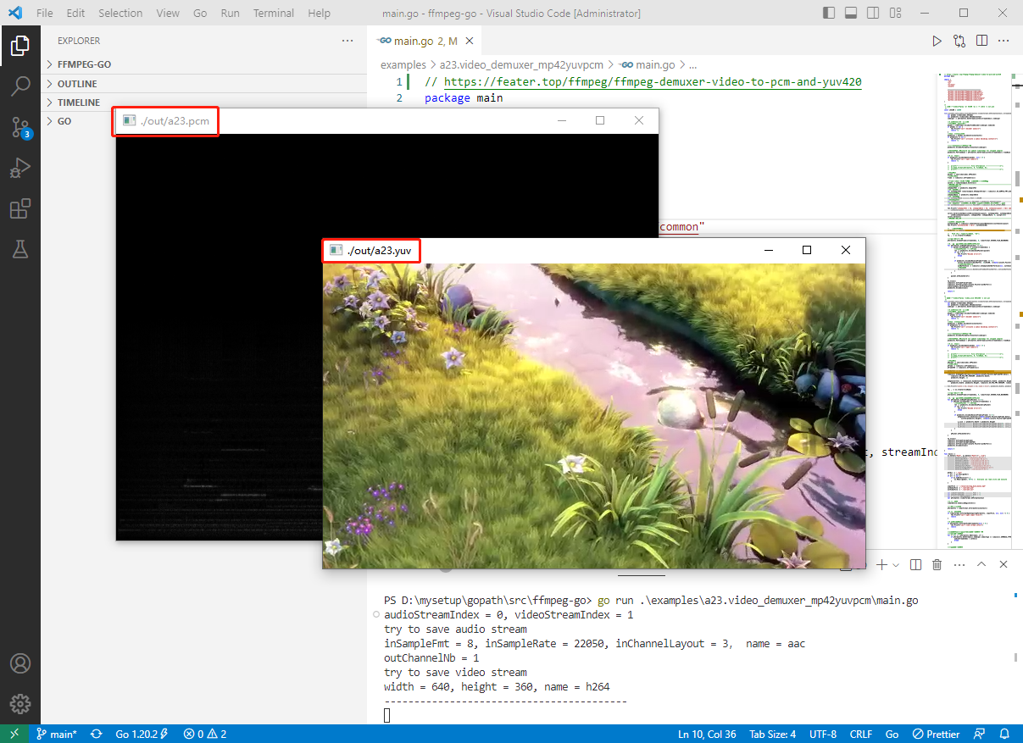Open changes compare icon in editor title

(x=959, y=41)
